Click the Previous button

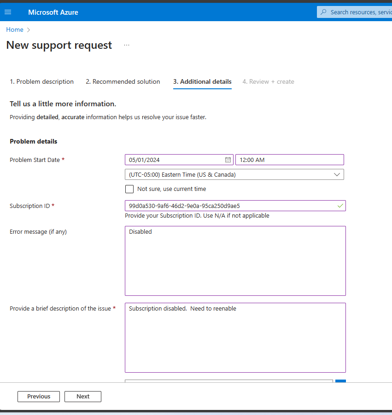(38, 396)
